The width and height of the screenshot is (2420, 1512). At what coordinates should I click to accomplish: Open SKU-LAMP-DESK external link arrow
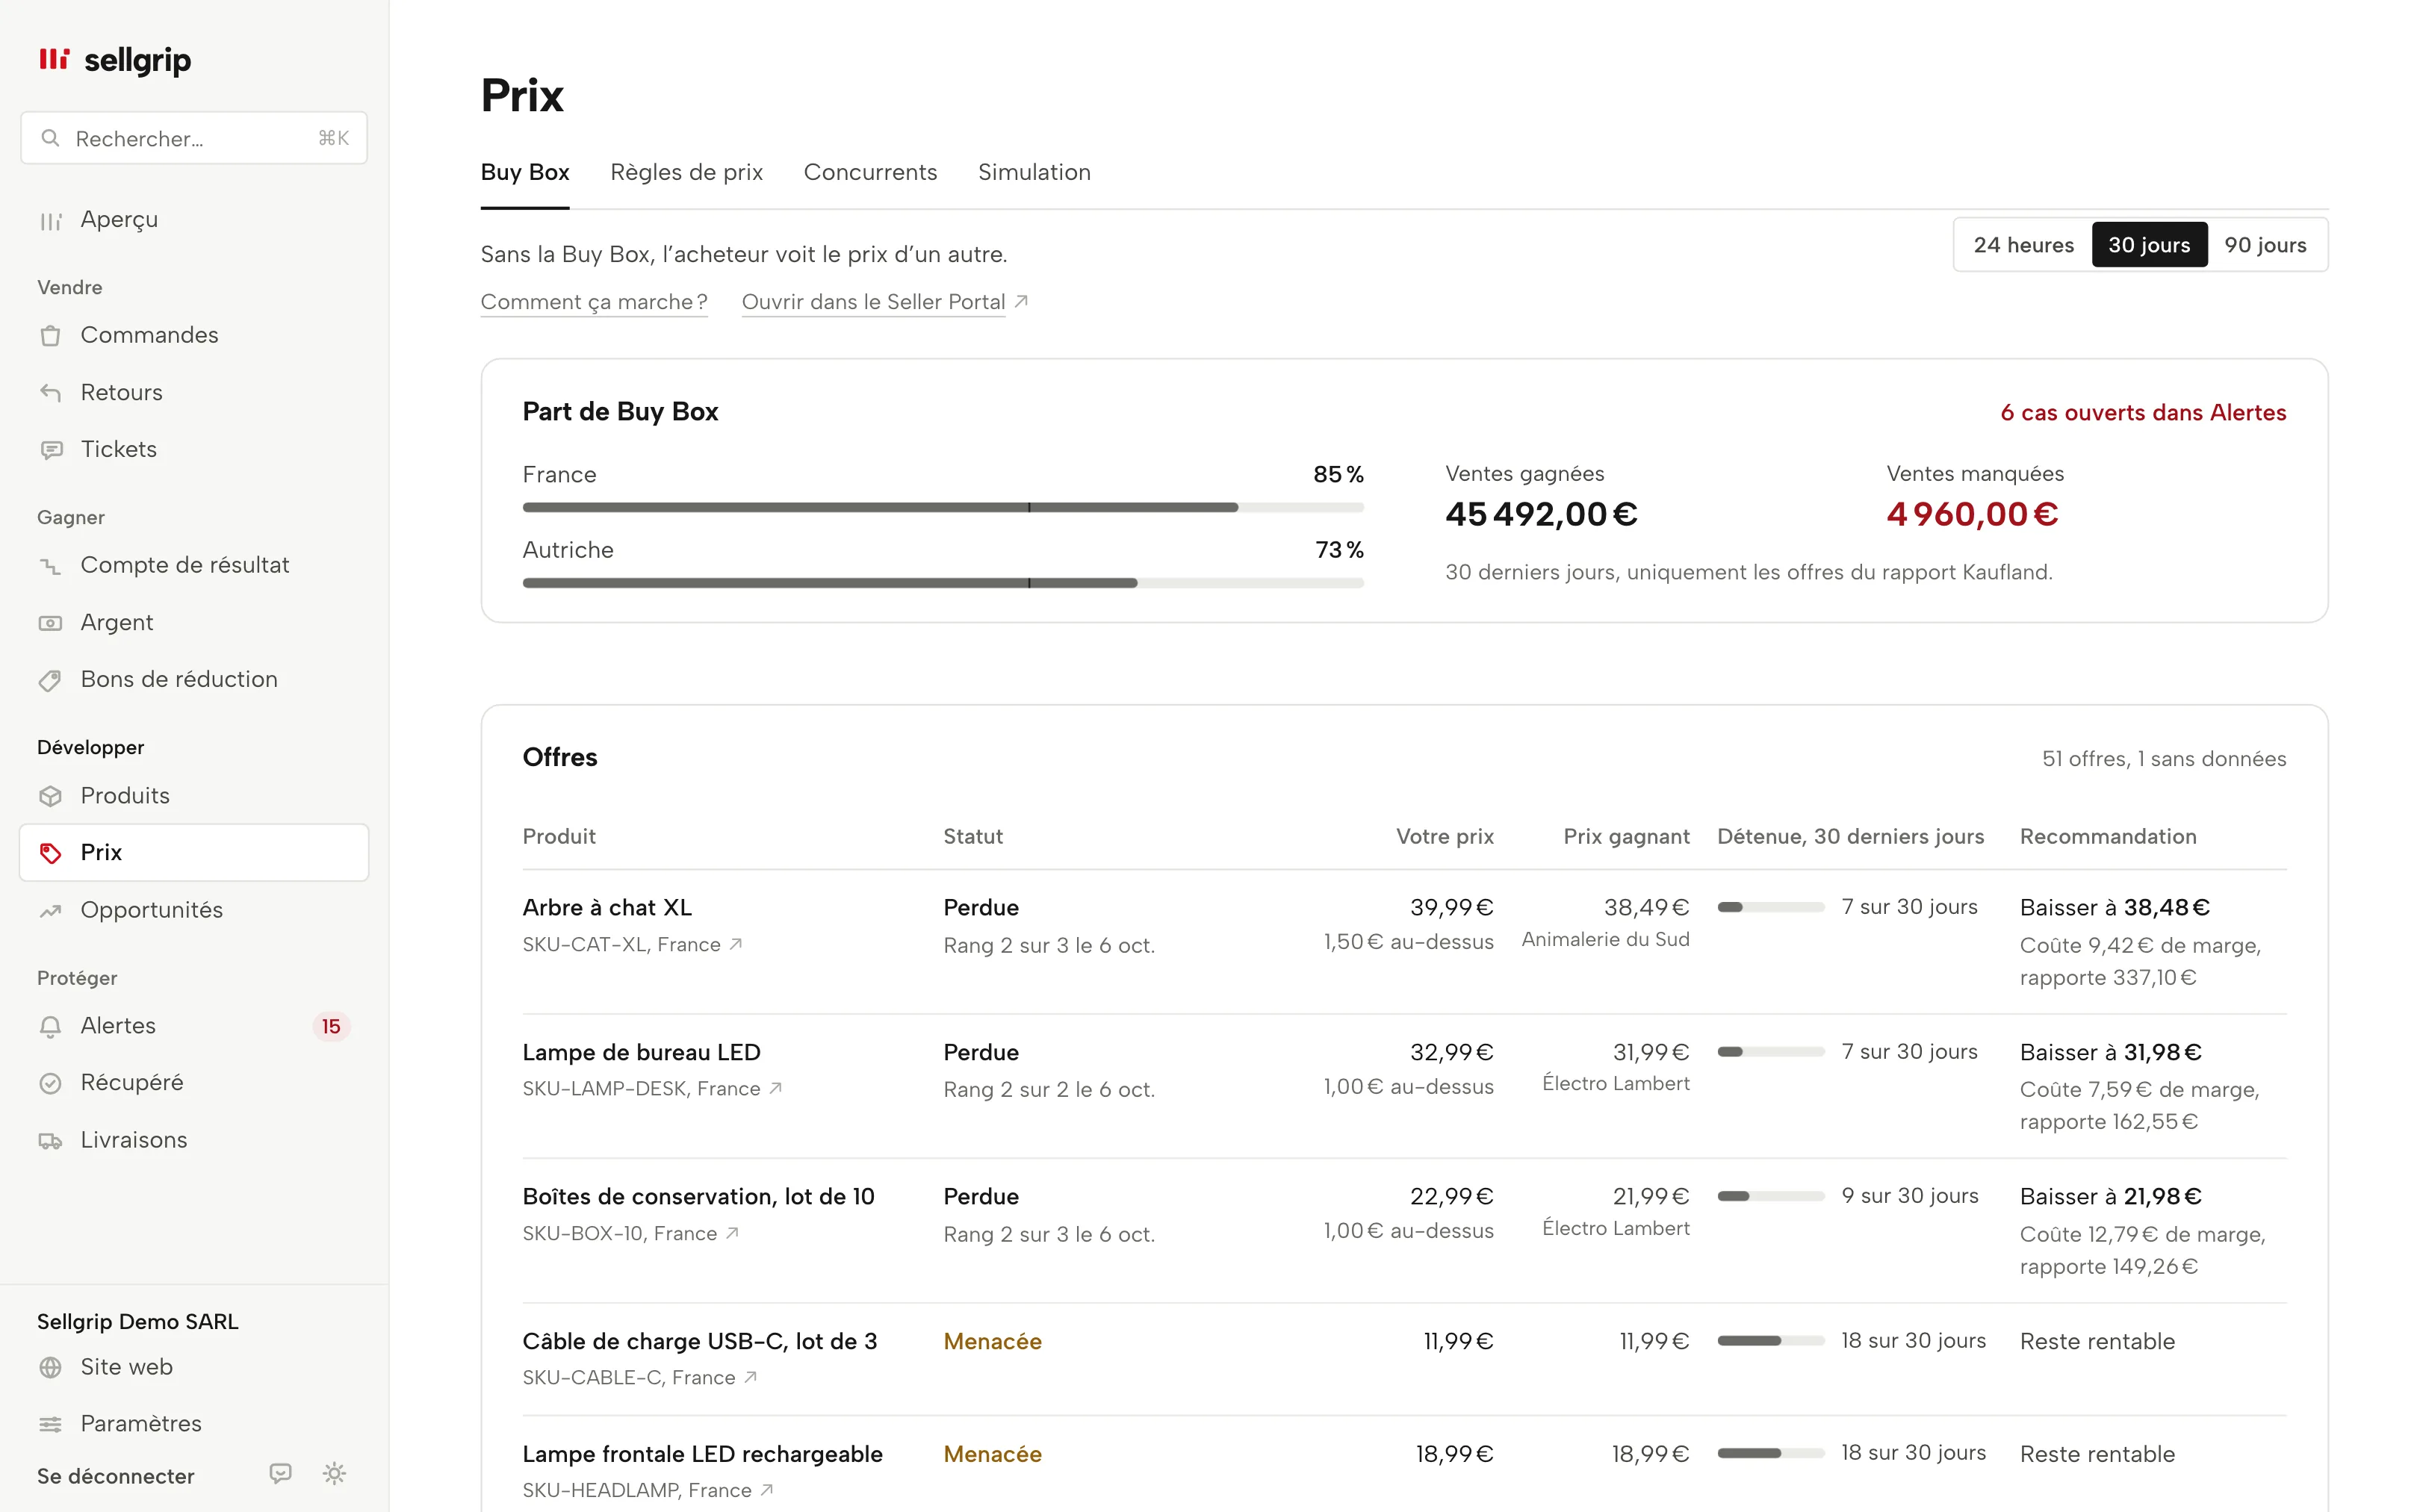(x=776, y=1088)
